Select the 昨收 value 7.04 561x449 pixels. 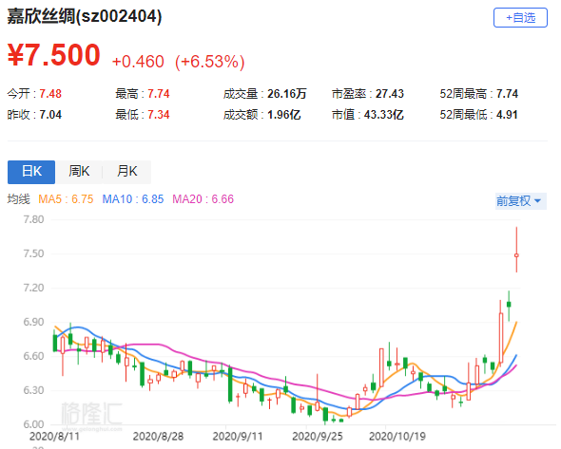pyautogui.click(x=50, y=115)
